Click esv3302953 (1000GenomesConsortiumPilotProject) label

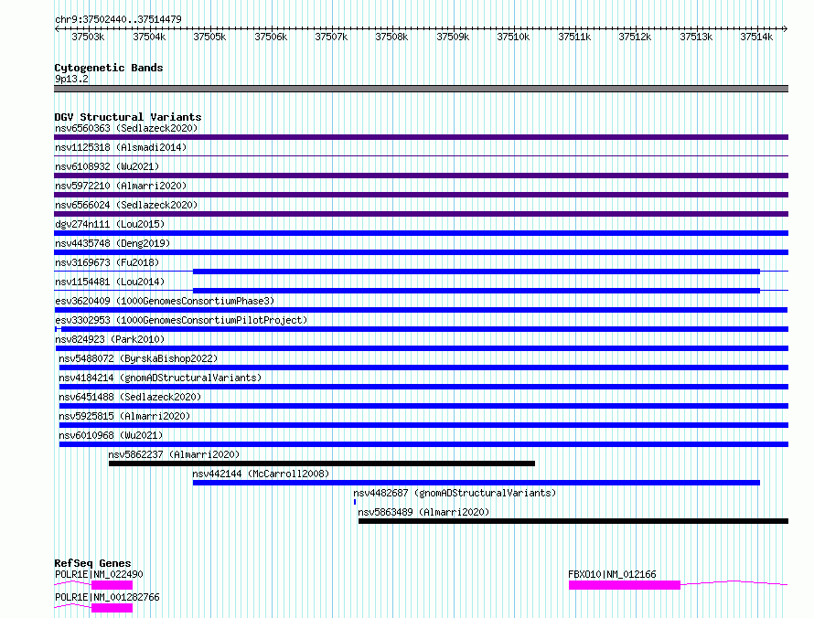pos(181,320)
